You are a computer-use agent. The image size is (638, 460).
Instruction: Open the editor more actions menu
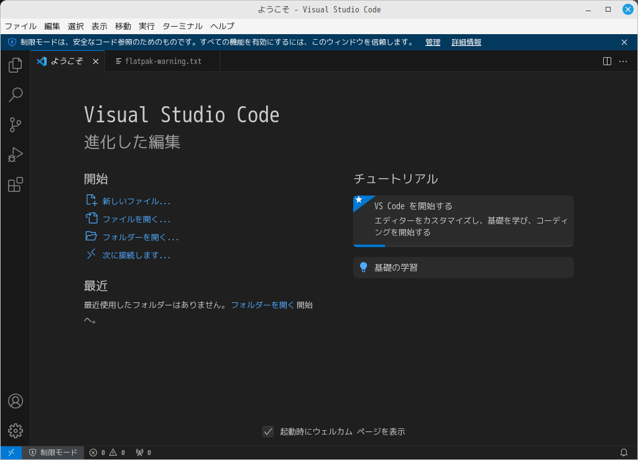[623, 61]
